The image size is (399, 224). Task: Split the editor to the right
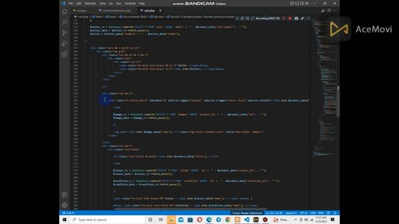tap(329, 11)
